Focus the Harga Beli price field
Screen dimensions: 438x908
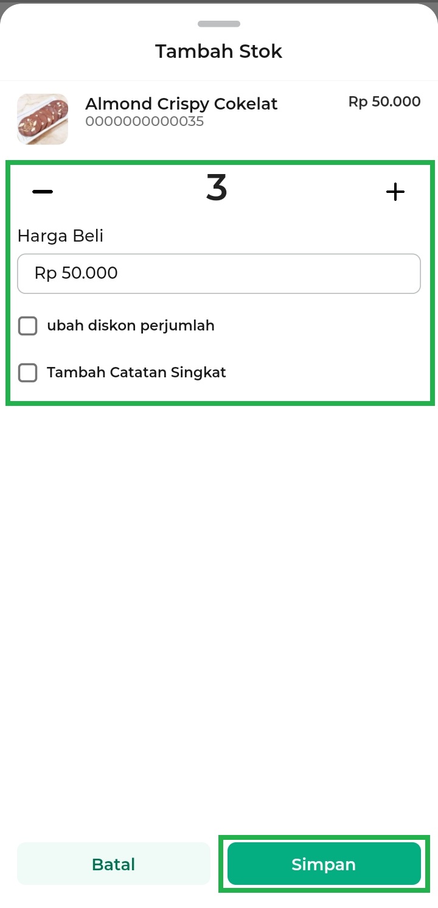(x=219, y=273)
